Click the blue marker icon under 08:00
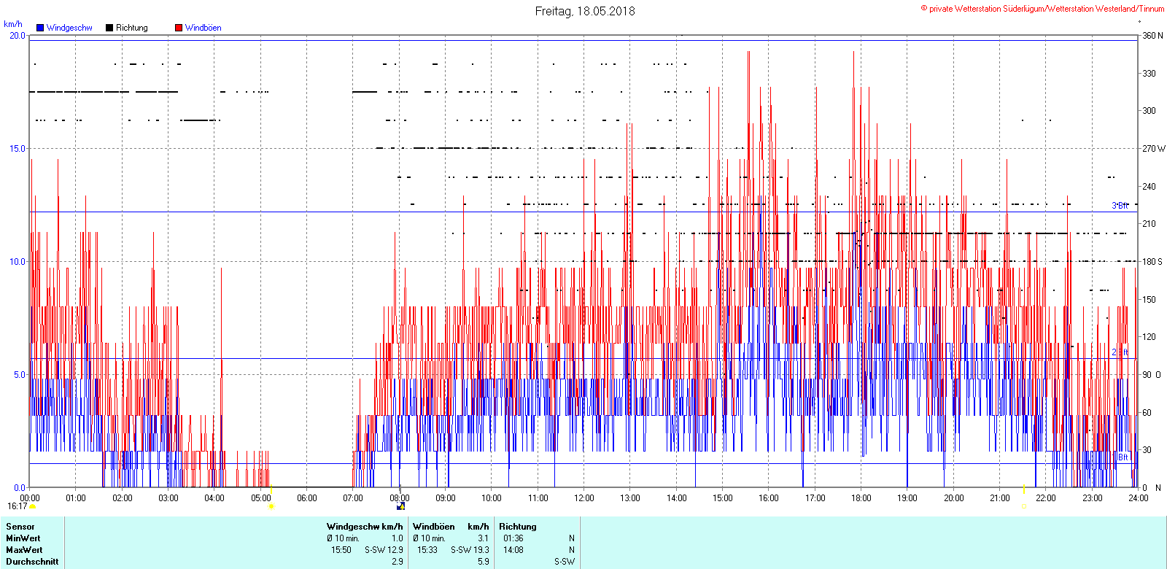Screen dimensions: 1167x569 click(x=400, y=506)
